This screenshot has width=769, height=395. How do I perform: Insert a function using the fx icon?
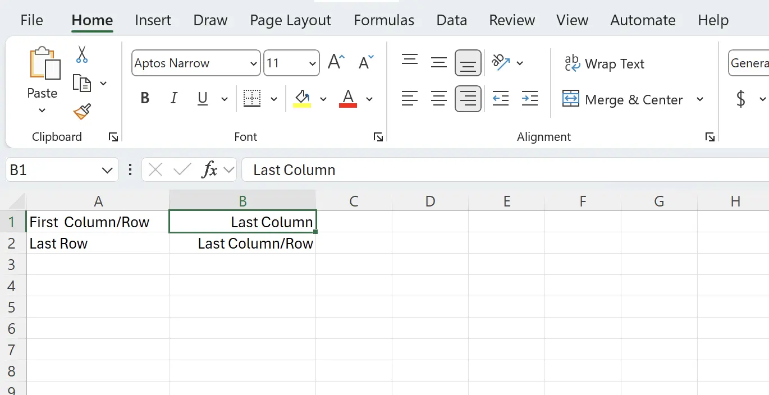coord(210,169)
